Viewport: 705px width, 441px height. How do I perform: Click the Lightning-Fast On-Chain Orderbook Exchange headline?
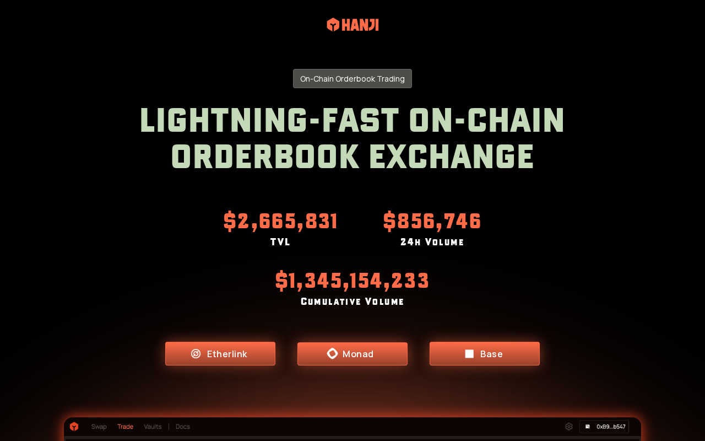tap(352, 138)
